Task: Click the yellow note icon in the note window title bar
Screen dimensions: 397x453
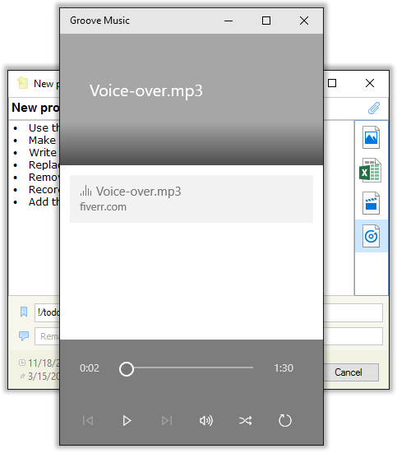Action: pyautogui.click(x=22, y=83)
